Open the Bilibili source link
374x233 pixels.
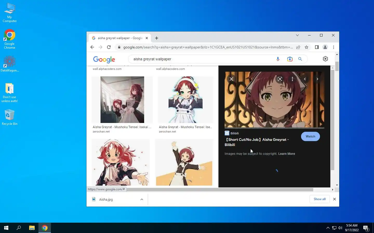pyautogui.click(x=232, y=133)
